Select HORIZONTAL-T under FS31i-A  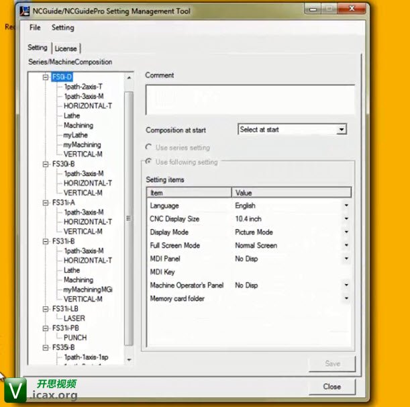pos(88,222)
